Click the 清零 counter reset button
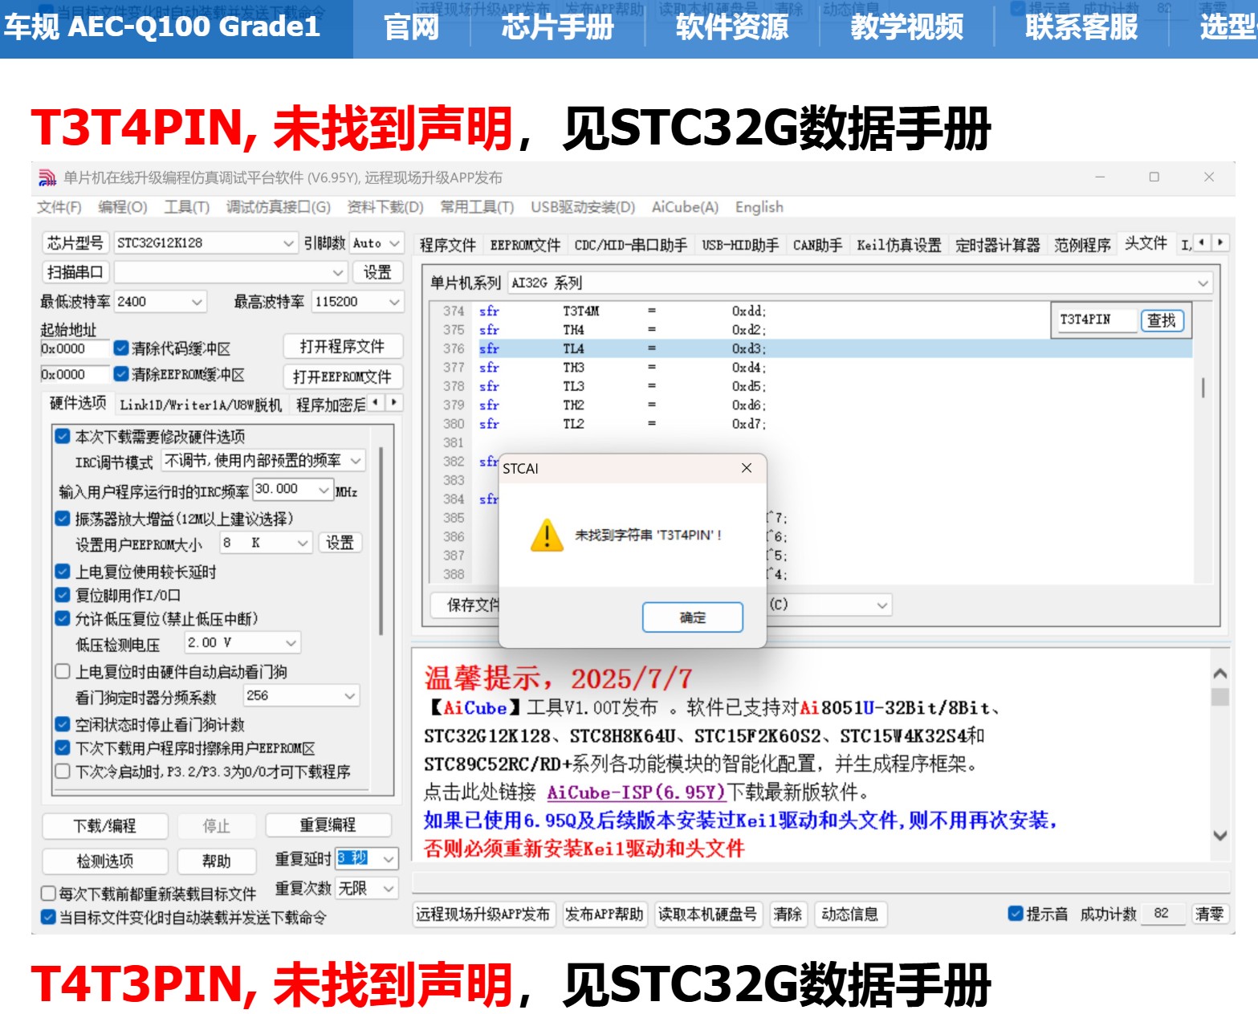 pos(1209,914)
